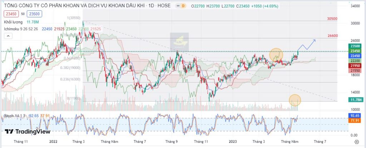
Task: Click the C23450 close price value
Action: pos(243,6)
